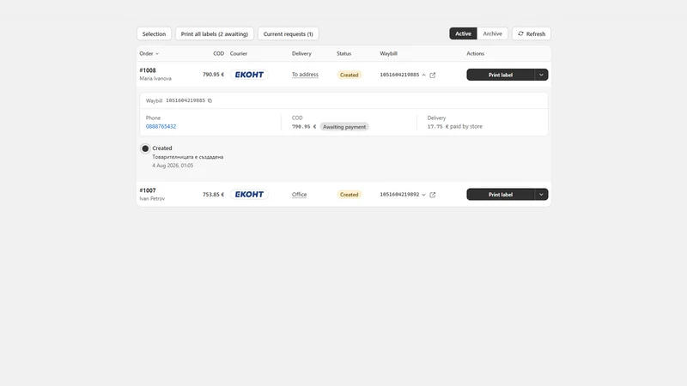Click the EKOHT courier logo for order #1008
Screen dimensions: 687x386
coord(249,75)
